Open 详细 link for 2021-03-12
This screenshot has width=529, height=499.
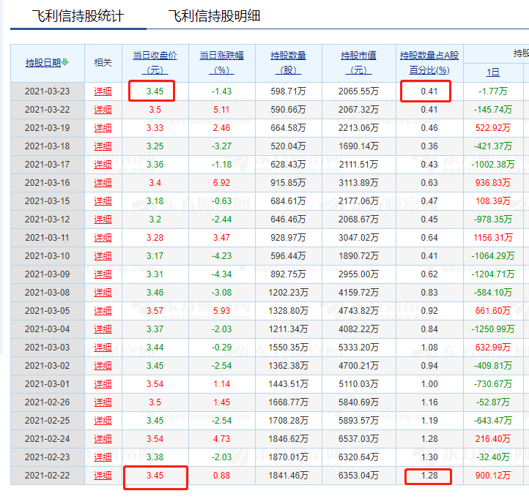point(103,220)
